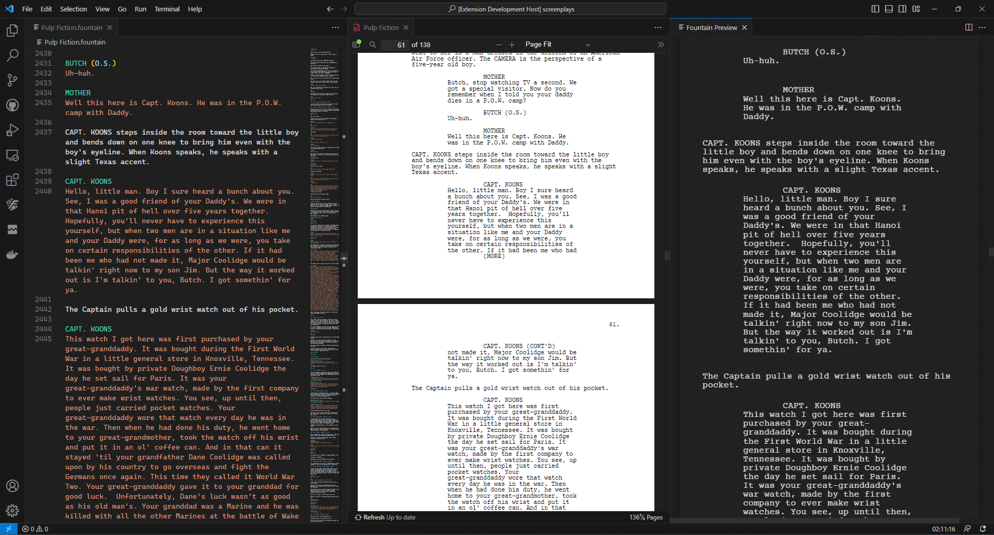994x535 pixels.
Task: Open the PDF viewer tools chevron menu
Action: (x=661, y=45)
